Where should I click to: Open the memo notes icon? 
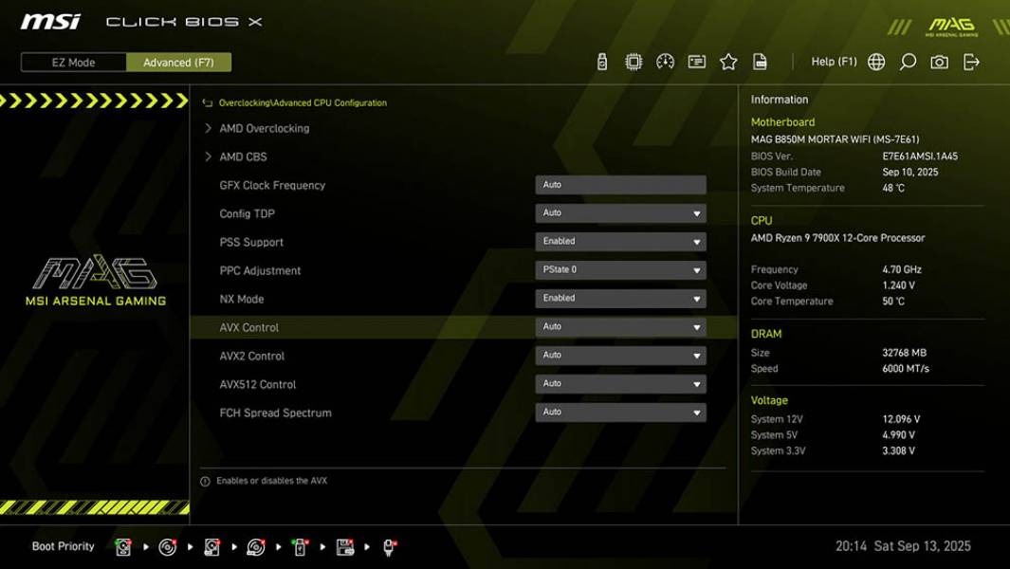tap(696, 60)
